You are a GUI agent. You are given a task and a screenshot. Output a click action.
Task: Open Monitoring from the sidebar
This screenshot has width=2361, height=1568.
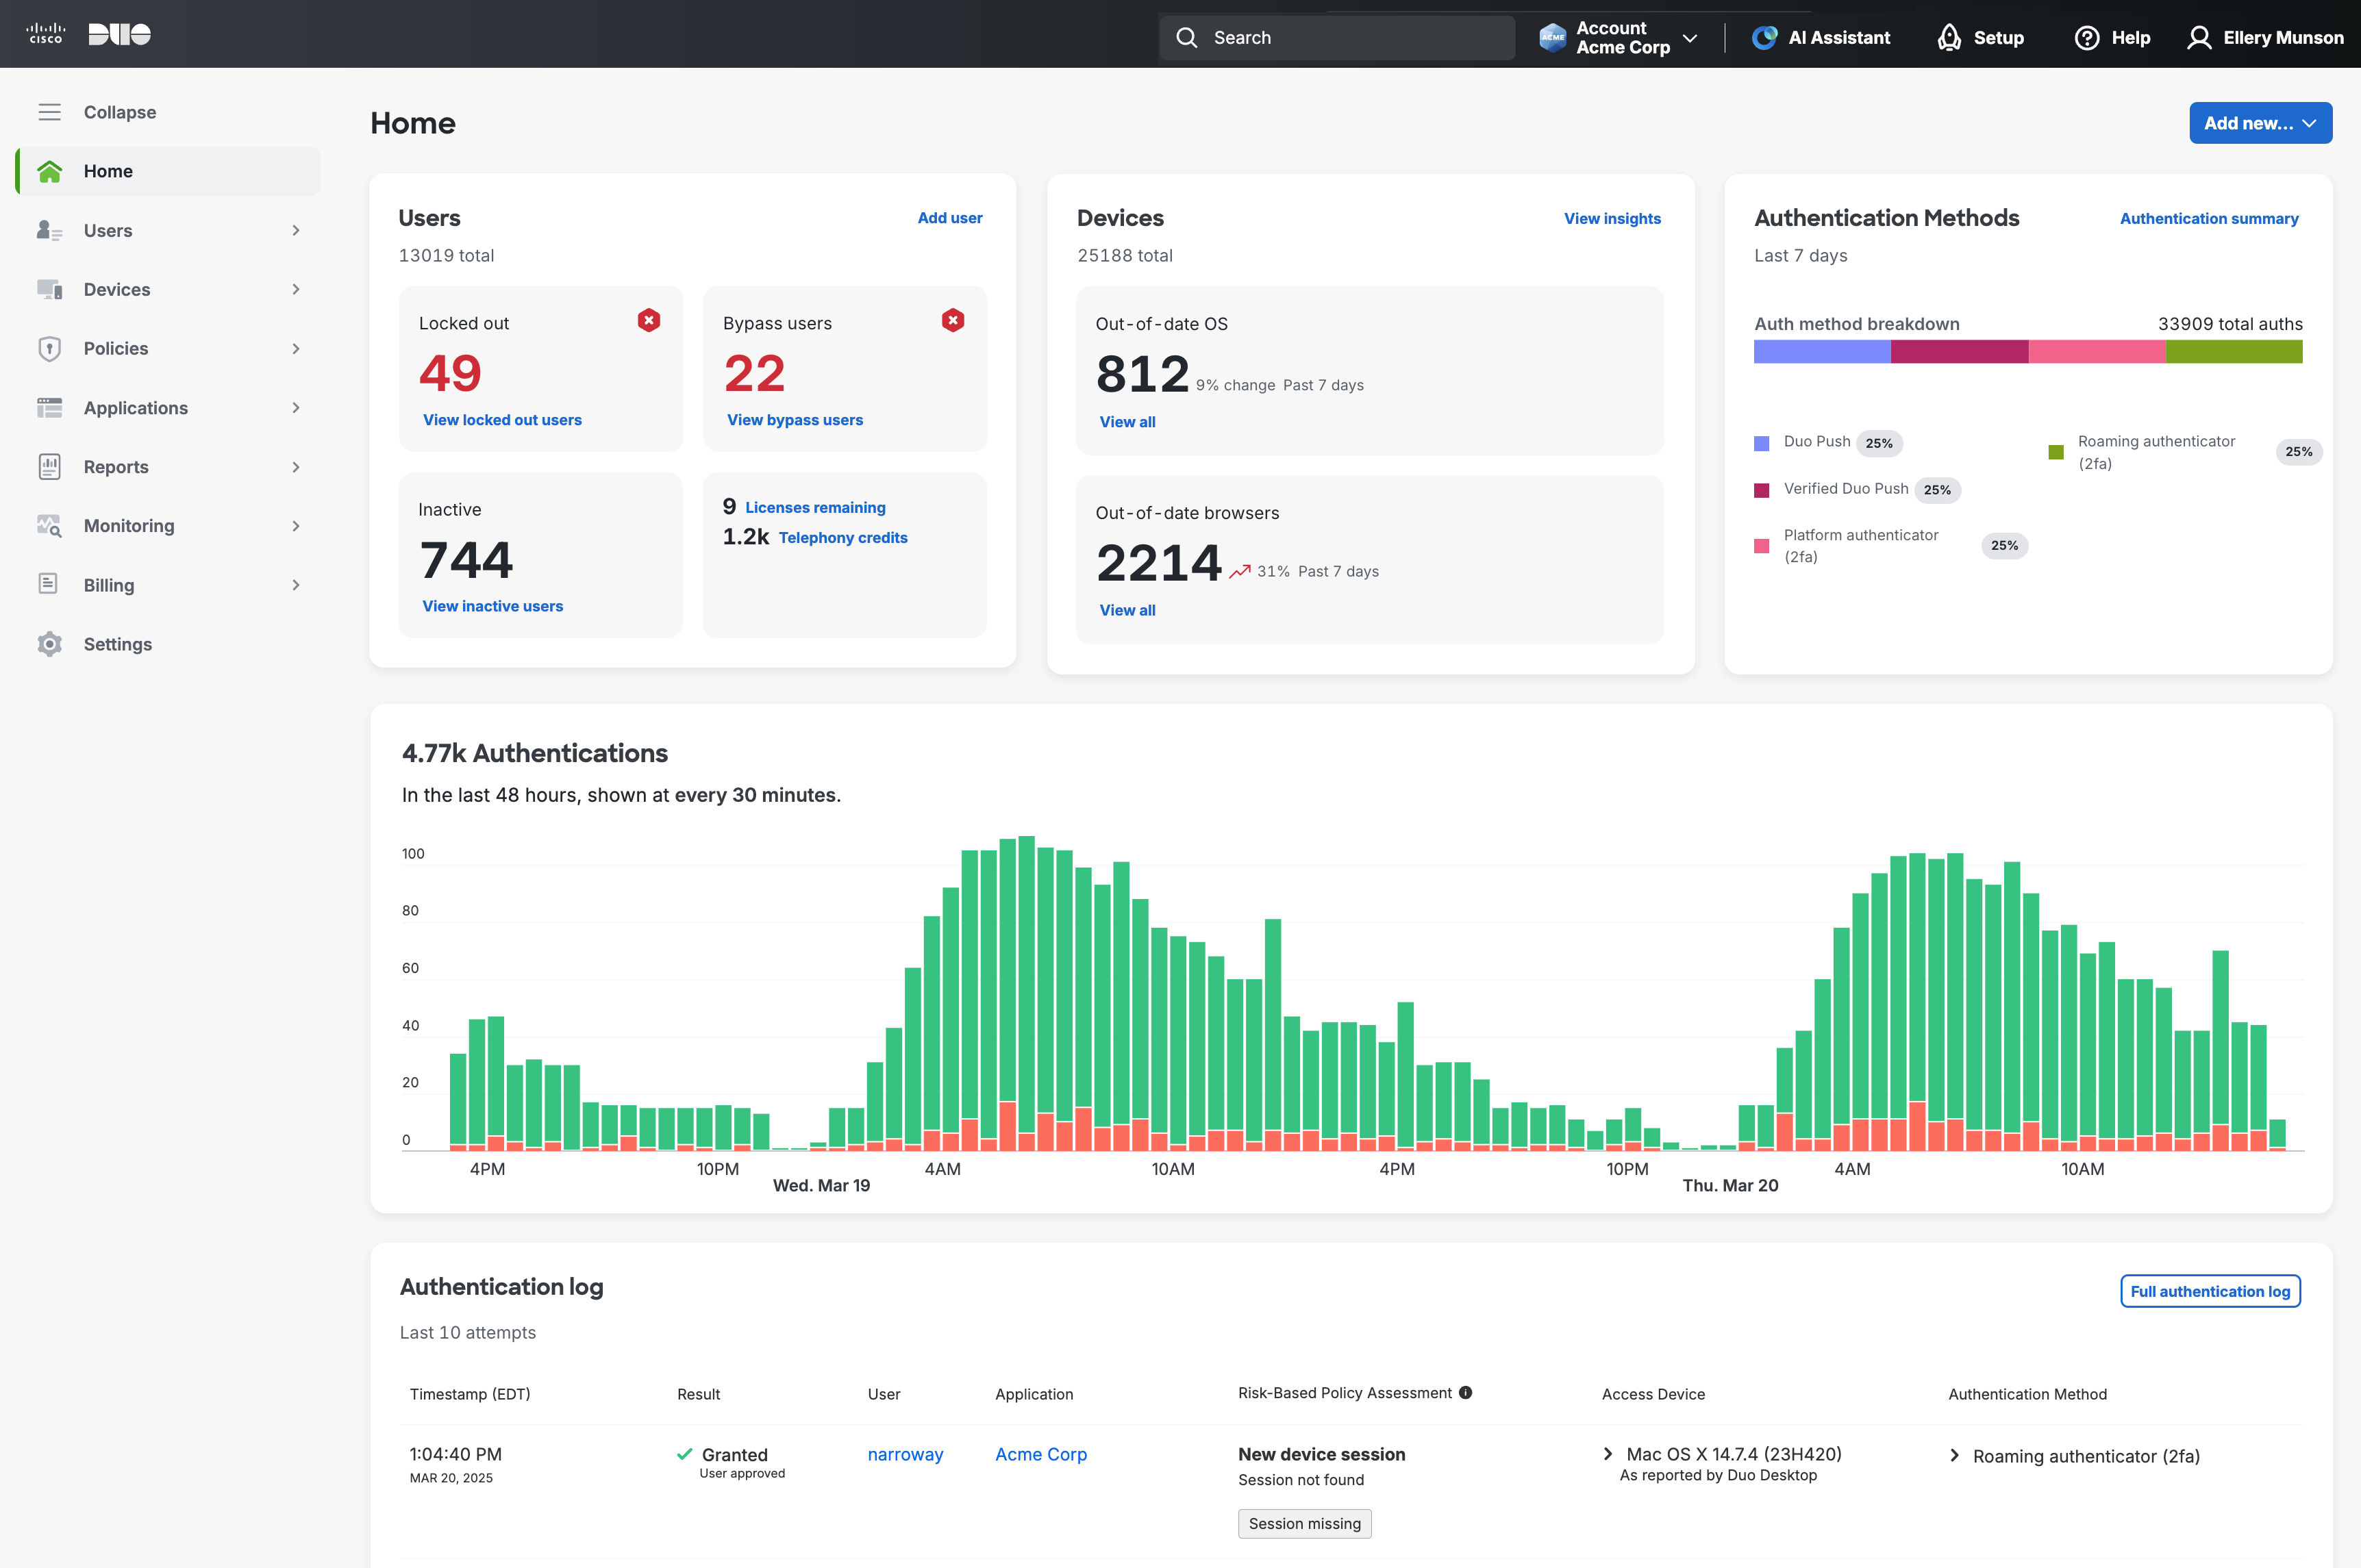128,525
